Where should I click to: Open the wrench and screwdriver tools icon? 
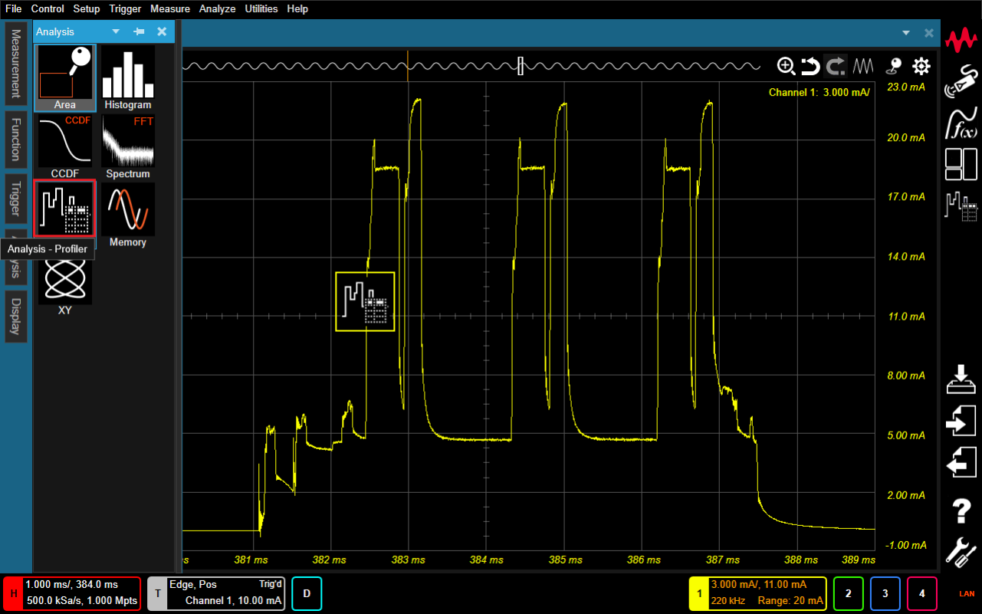(961, 552)
